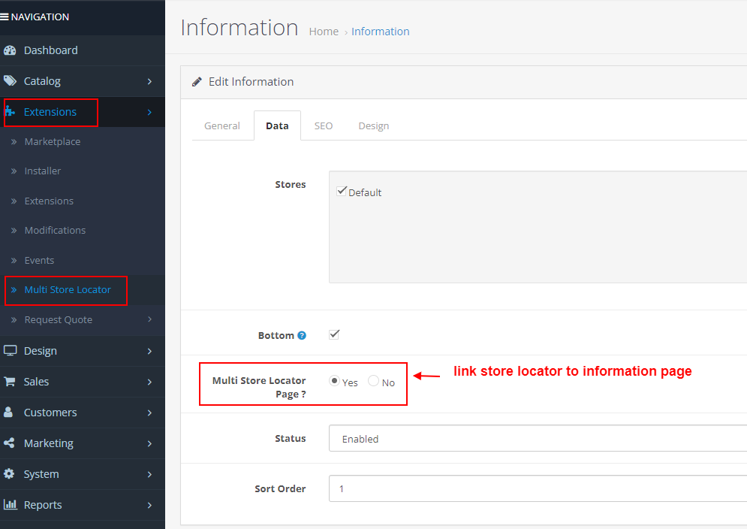747x529 pixels.
Task: Open Modifications under Extensions
Action: coord(56,231)
